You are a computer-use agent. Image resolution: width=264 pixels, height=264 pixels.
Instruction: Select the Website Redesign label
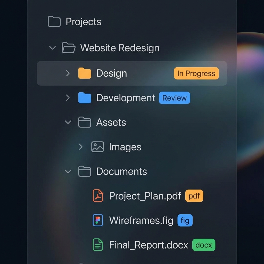[x=120, y=48]
